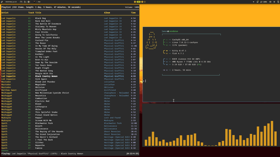Click the Title column header in the playlist
The height and width of the screenshot is (157, 280).
tap(38, 13)
